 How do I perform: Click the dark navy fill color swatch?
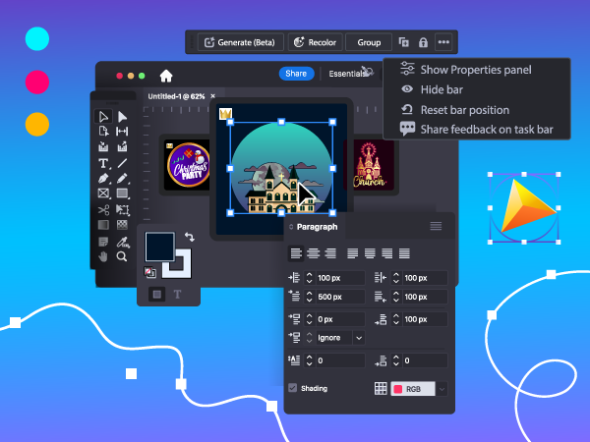click(x=157, y=244)
